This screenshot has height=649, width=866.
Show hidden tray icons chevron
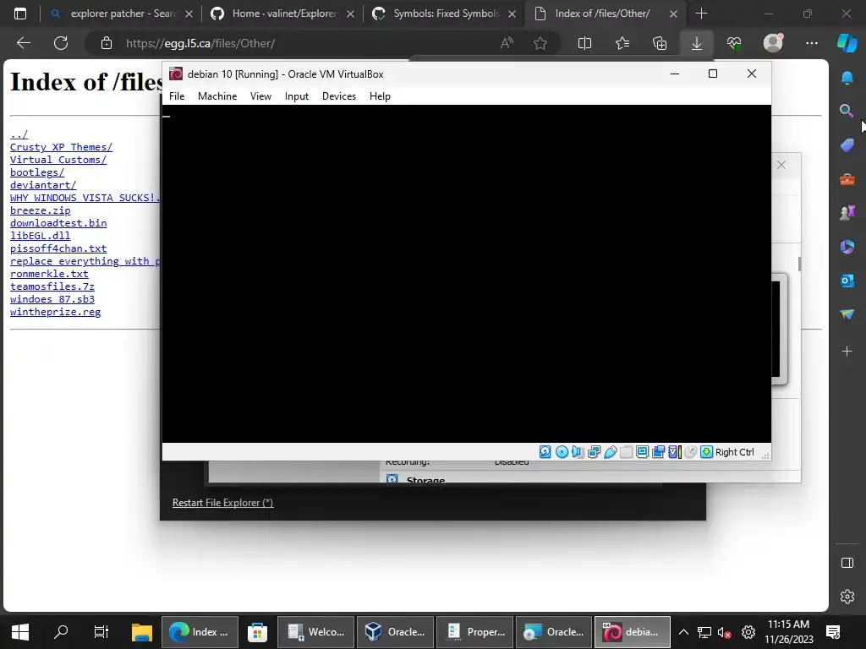point(683,632)
